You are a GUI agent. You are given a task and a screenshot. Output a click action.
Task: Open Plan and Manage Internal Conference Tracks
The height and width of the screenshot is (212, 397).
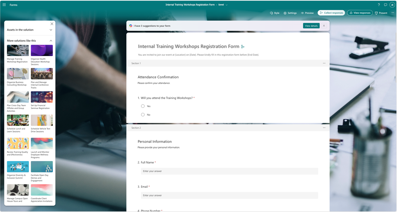coord(42,78)
